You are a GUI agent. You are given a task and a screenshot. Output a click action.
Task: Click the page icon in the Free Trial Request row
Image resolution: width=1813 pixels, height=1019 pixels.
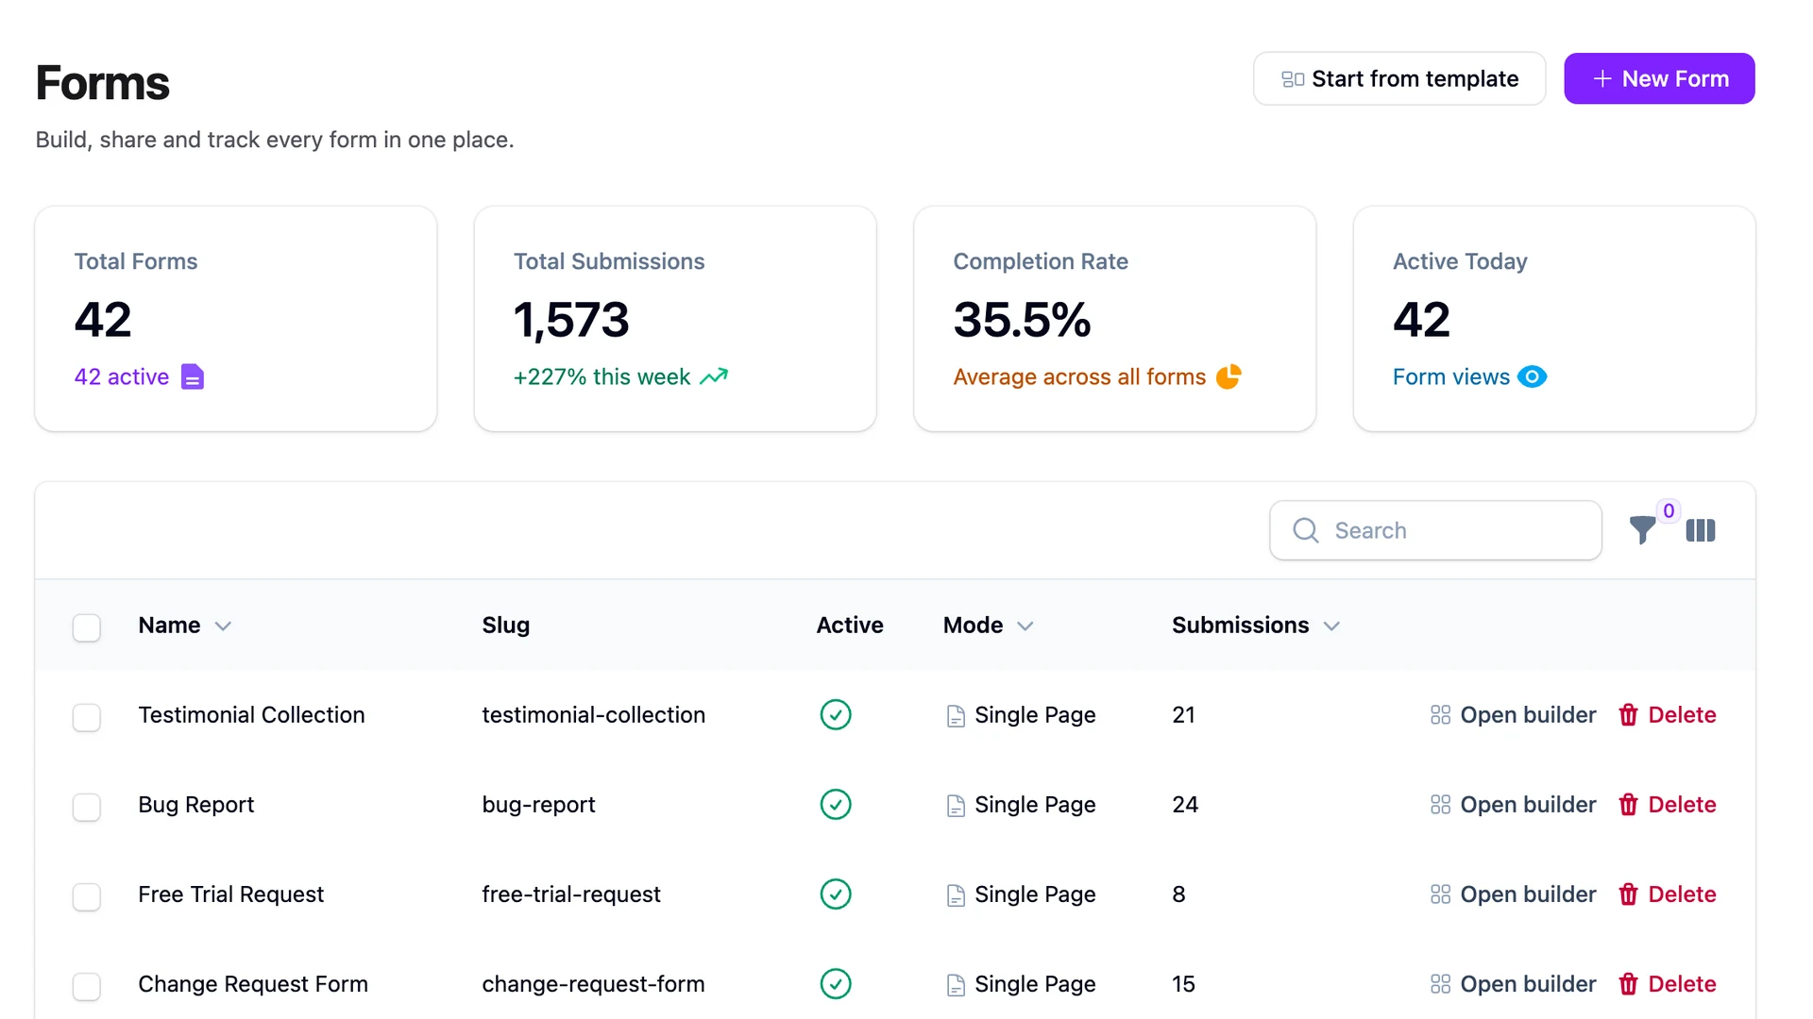click(956, 895)
